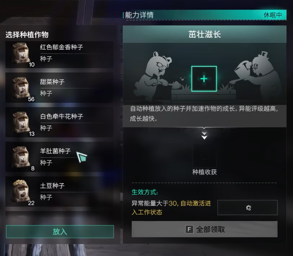The width and height of the screenshot is (293, 256).
Task: Click the 休眠中 status indicator
Action: coord(272,15)
